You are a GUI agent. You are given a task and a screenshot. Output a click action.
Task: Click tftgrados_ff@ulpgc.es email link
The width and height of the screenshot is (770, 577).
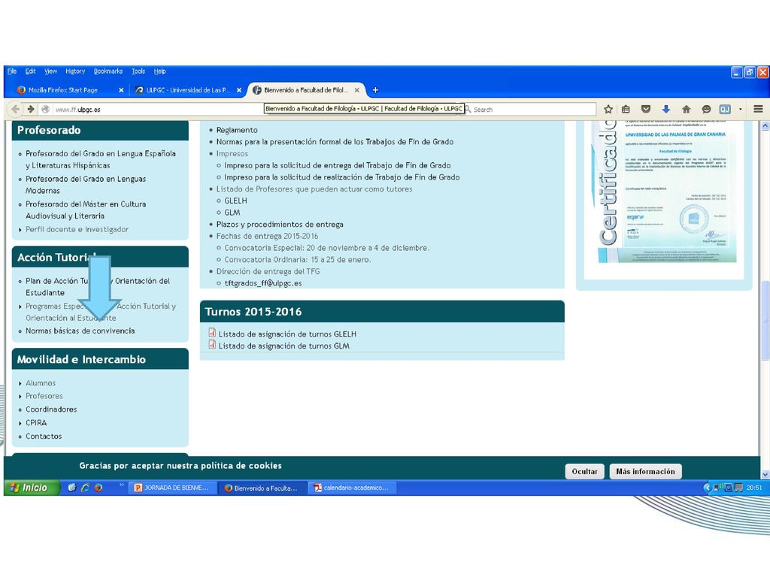click(x=263, y=283)
